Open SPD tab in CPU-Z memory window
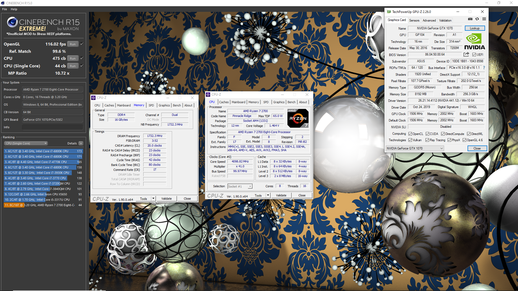The height and width of the screenshot is (291, 518). pyautogui.click(x=151, y=105)
